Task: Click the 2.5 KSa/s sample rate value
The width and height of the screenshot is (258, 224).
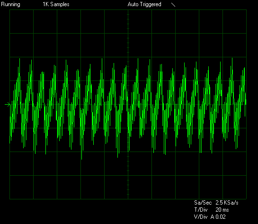Action: (227, 203)
